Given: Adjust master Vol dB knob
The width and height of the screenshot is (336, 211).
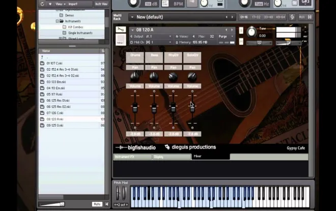Looking at the screenshot, I should (x=133, y=3).
